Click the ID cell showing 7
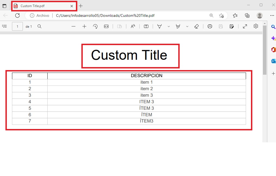 [30, 121]
